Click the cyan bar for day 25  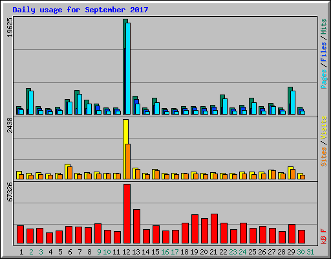coord(254,109)
